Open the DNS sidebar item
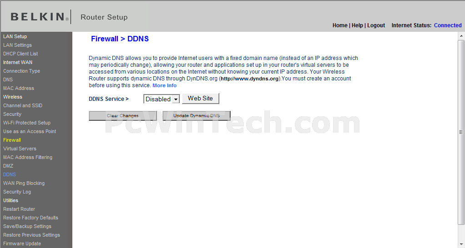This screenshot has height=248, width=465. pos(8,79)
